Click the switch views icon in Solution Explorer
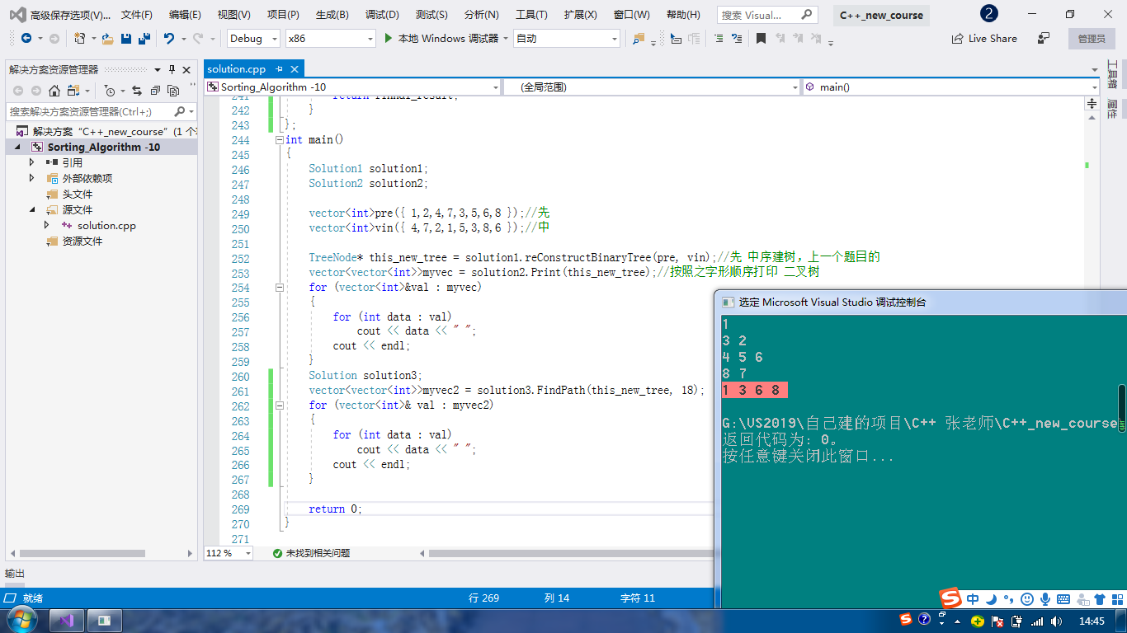 pyautogui.click(x=73, y=91)
